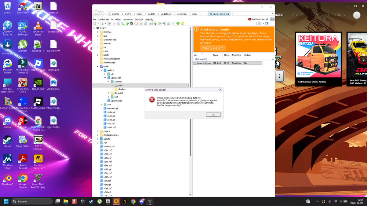Click the search document icon in OpenIV toolbar
This screenshot has width=367, height=206.
141,23
